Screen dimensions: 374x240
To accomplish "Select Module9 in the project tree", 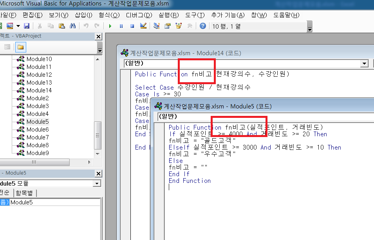I will 37,153.
